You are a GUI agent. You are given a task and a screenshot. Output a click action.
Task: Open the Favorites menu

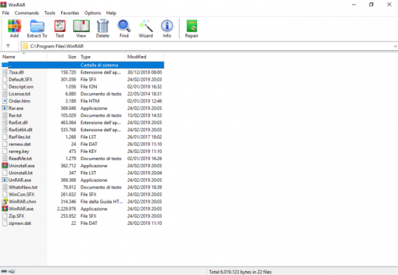pos(70,13)
